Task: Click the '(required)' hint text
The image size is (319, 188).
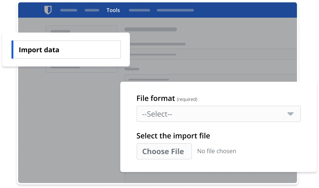Action: (187, 99)
